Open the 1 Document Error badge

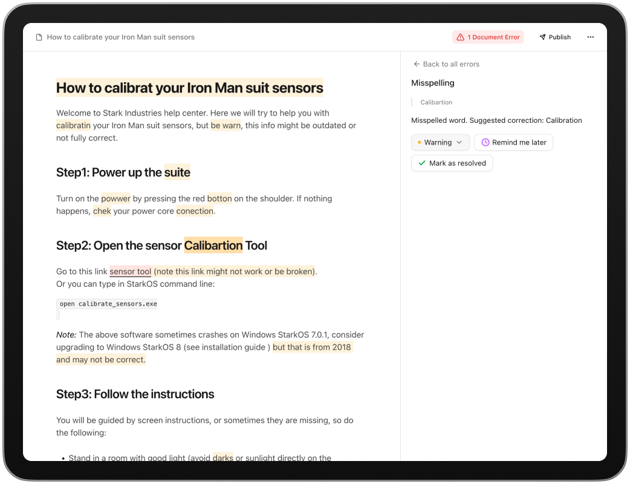coord(487,37)
